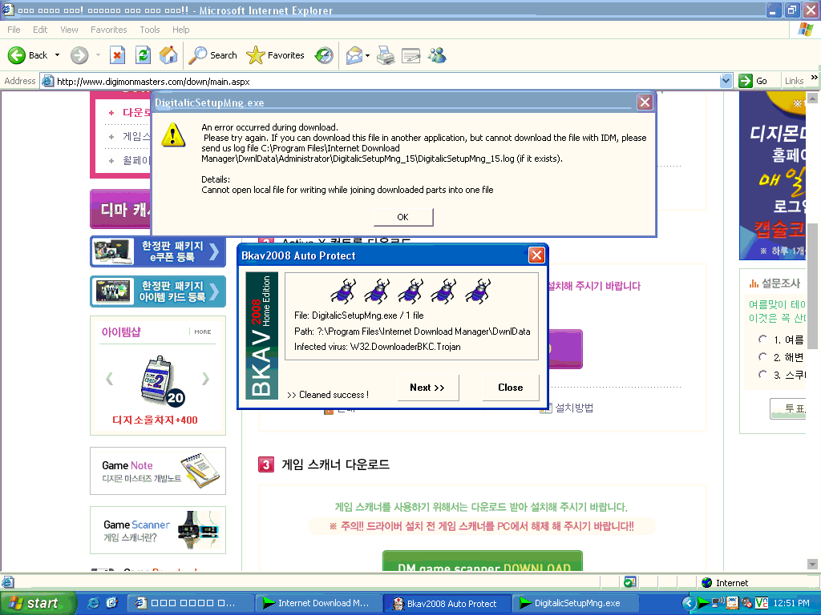
Task: Click the Windows flag logo throbber
Action: 805,30
